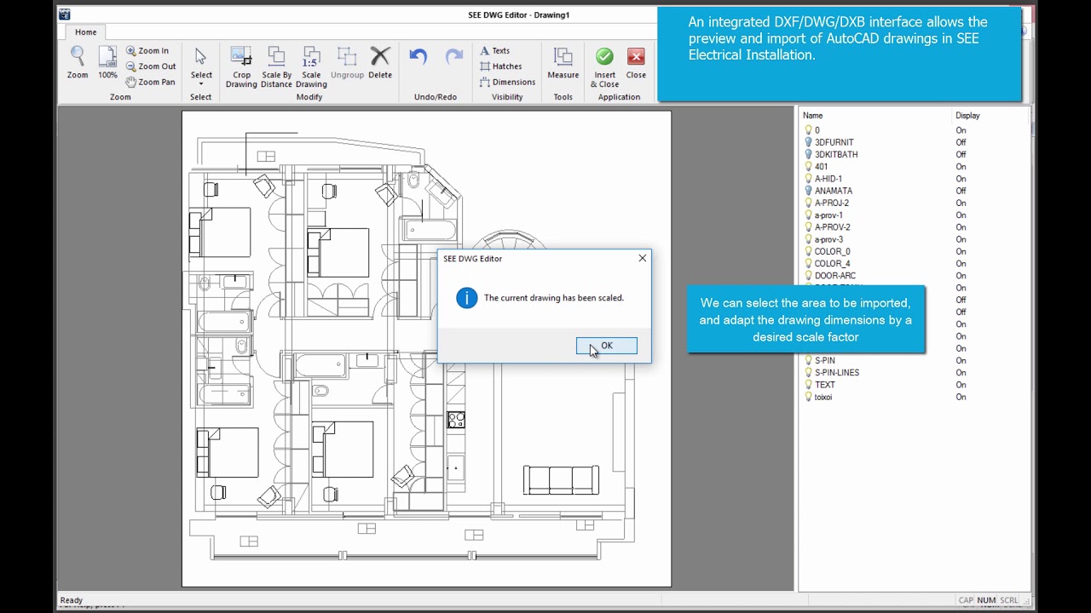1091x613 pixels.
Task: Click the 'Ready' status bar text
Action: 72,600
